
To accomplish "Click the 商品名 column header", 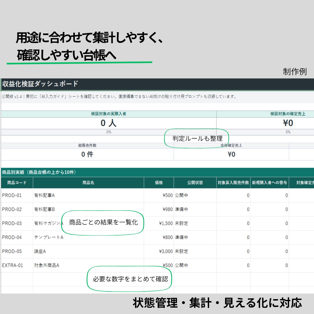I will [x=88, y=183].
